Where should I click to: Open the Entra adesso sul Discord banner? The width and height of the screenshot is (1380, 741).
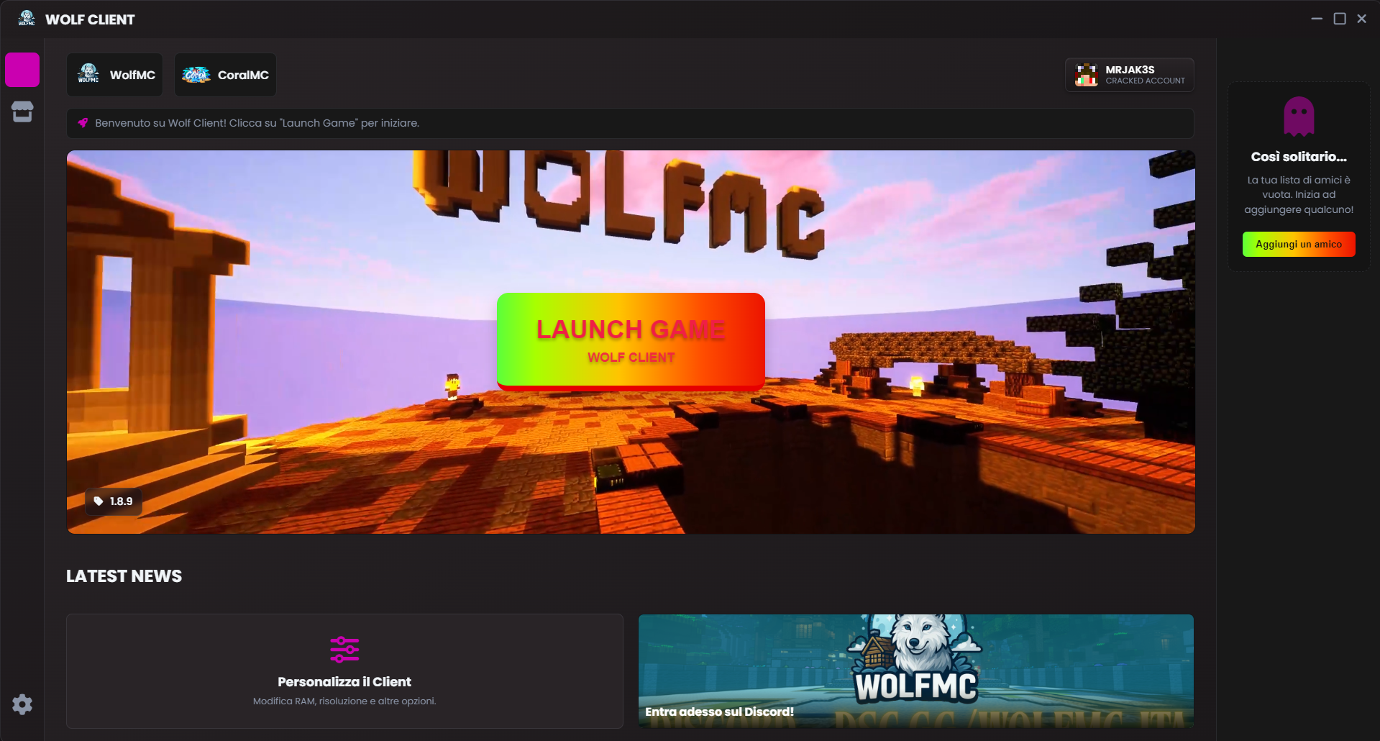coord(719,712)
